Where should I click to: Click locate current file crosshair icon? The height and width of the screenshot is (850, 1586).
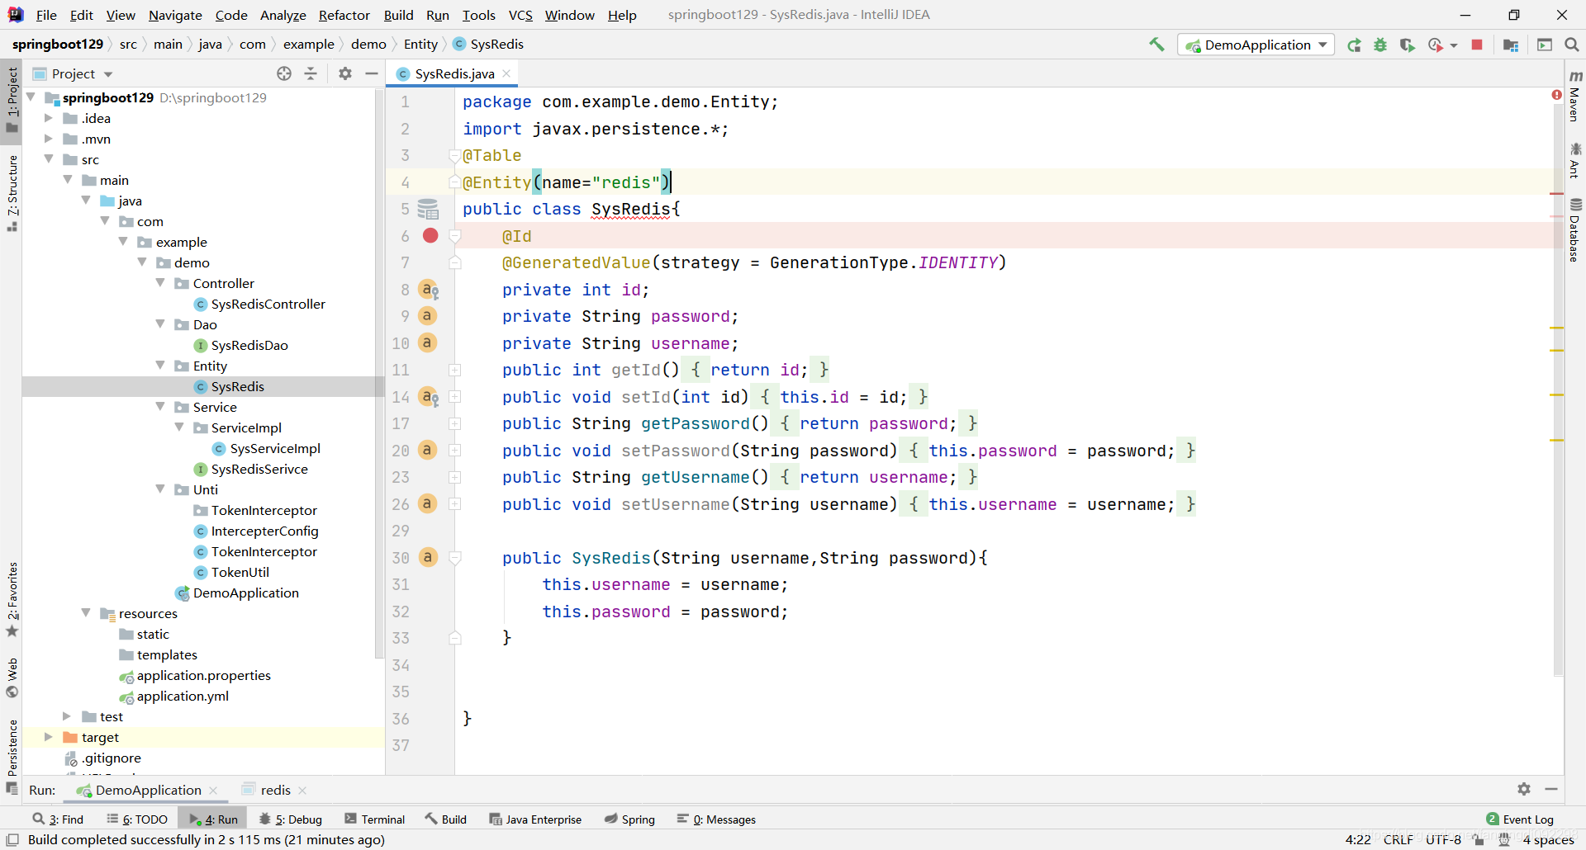pyautogui.click(x=284, y=73)
